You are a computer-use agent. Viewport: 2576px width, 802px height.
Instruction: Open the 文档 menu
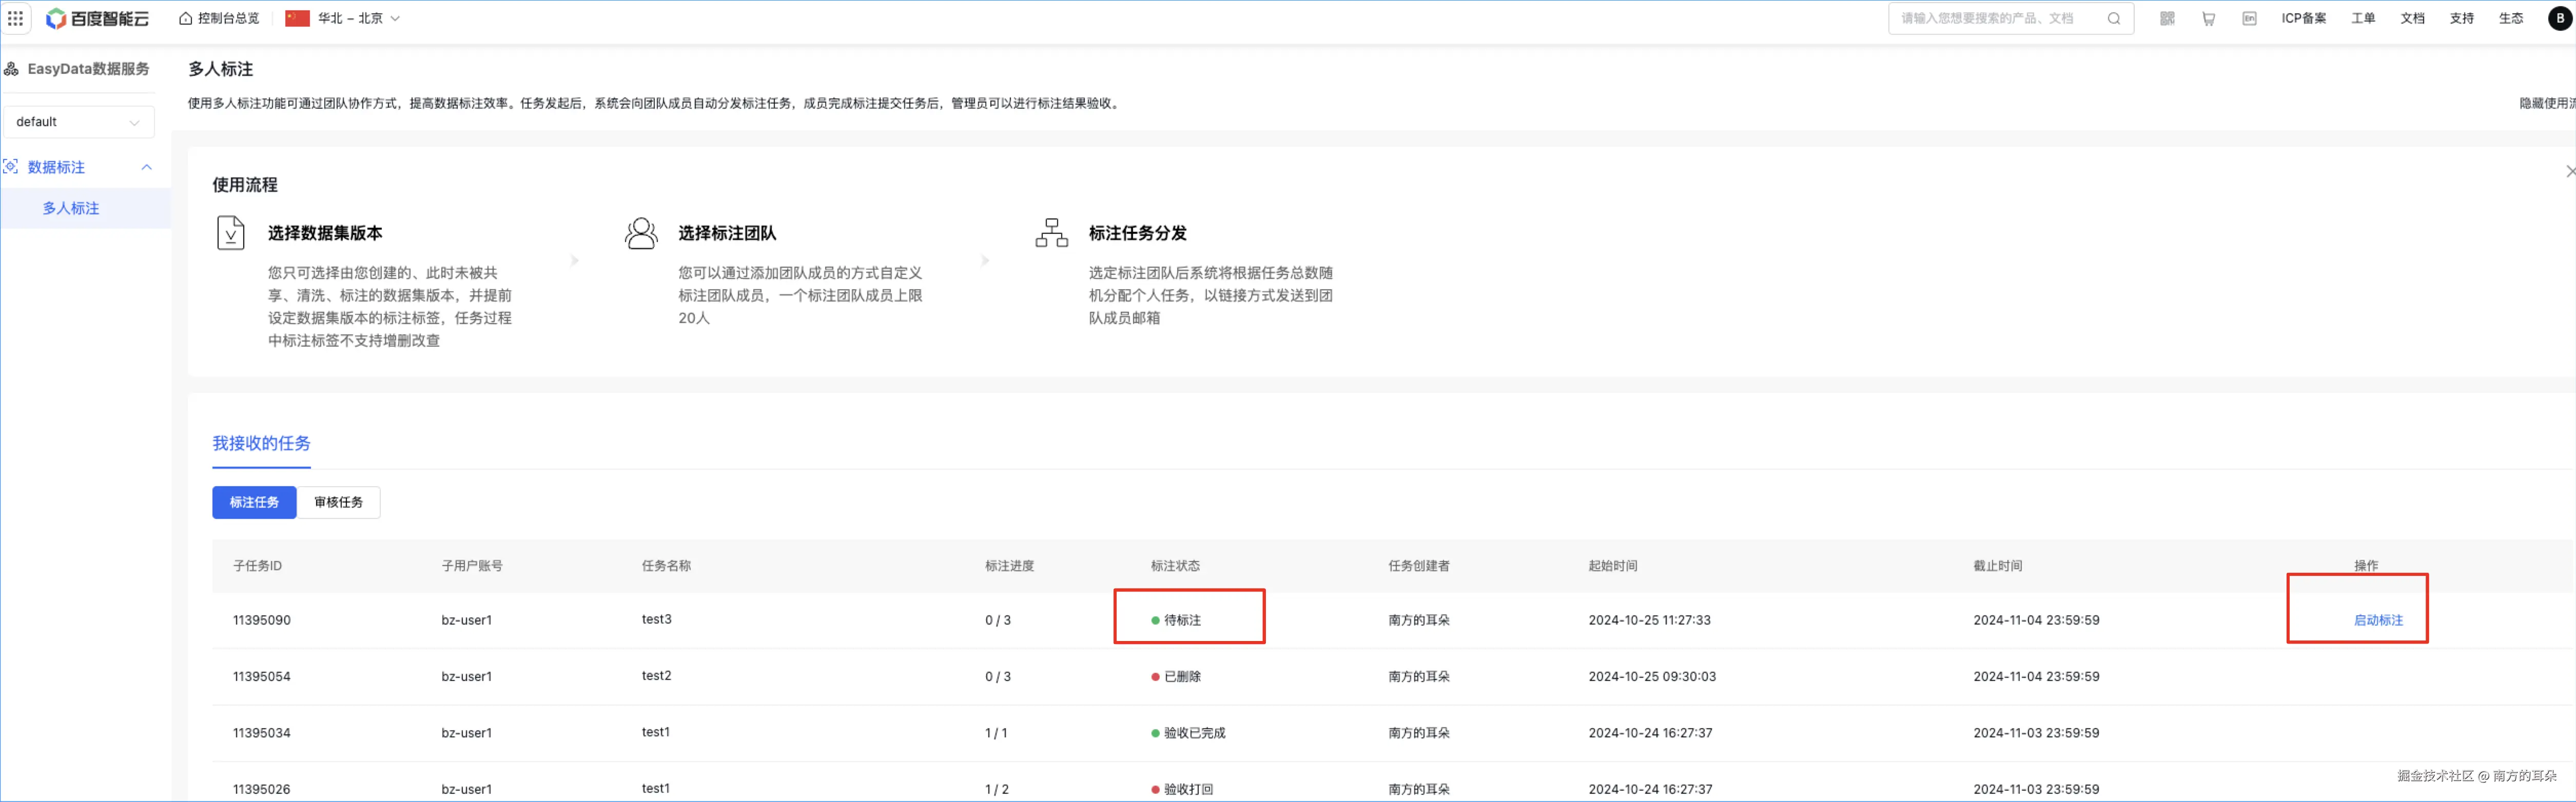[x=2412, y=18]
